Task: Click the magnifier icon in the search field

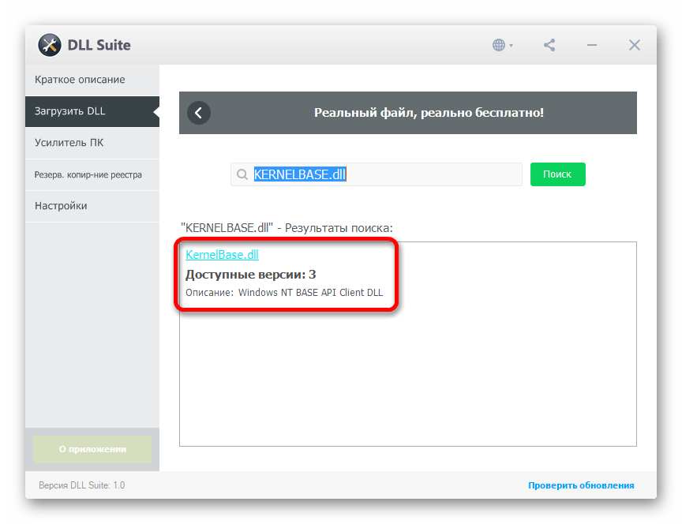Action: [x=242, y=174]
